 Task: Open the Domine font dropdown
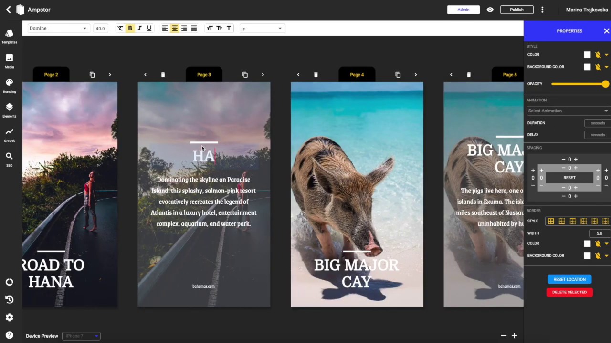(58, 28)
